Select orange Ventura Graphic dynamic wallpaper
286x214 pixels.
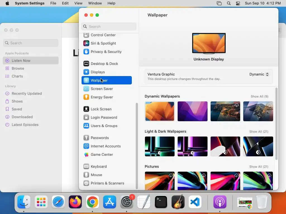(159, 111)
